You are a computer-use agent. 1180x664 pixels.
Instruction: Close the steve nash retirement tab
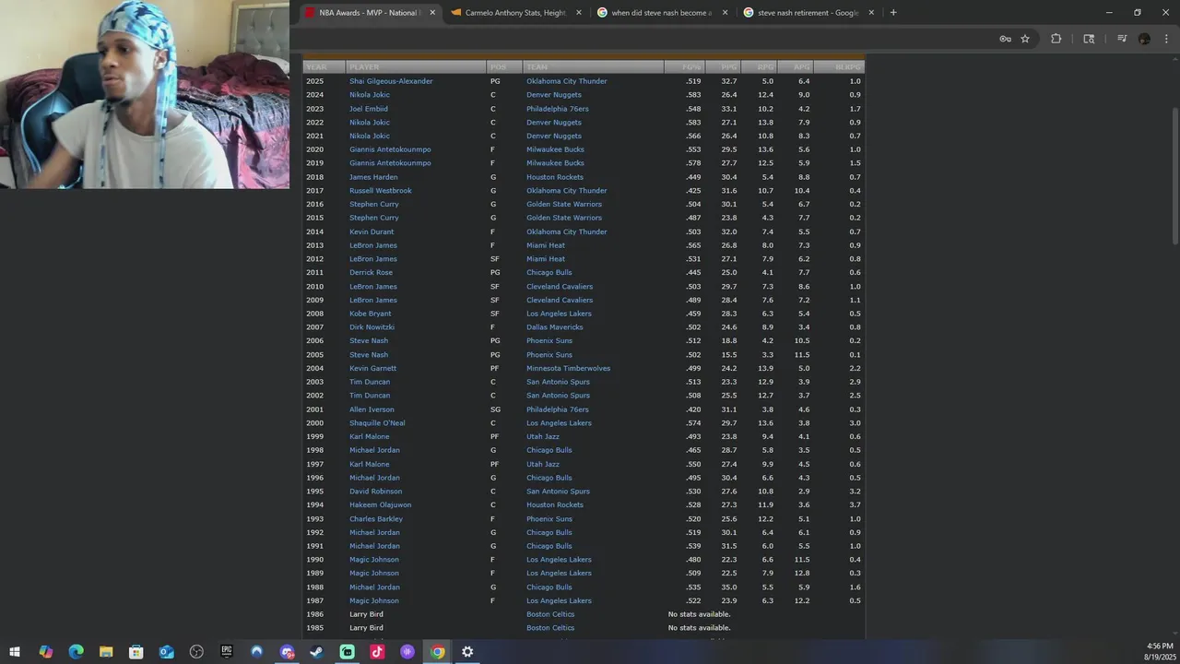click(x=872, y=13)
